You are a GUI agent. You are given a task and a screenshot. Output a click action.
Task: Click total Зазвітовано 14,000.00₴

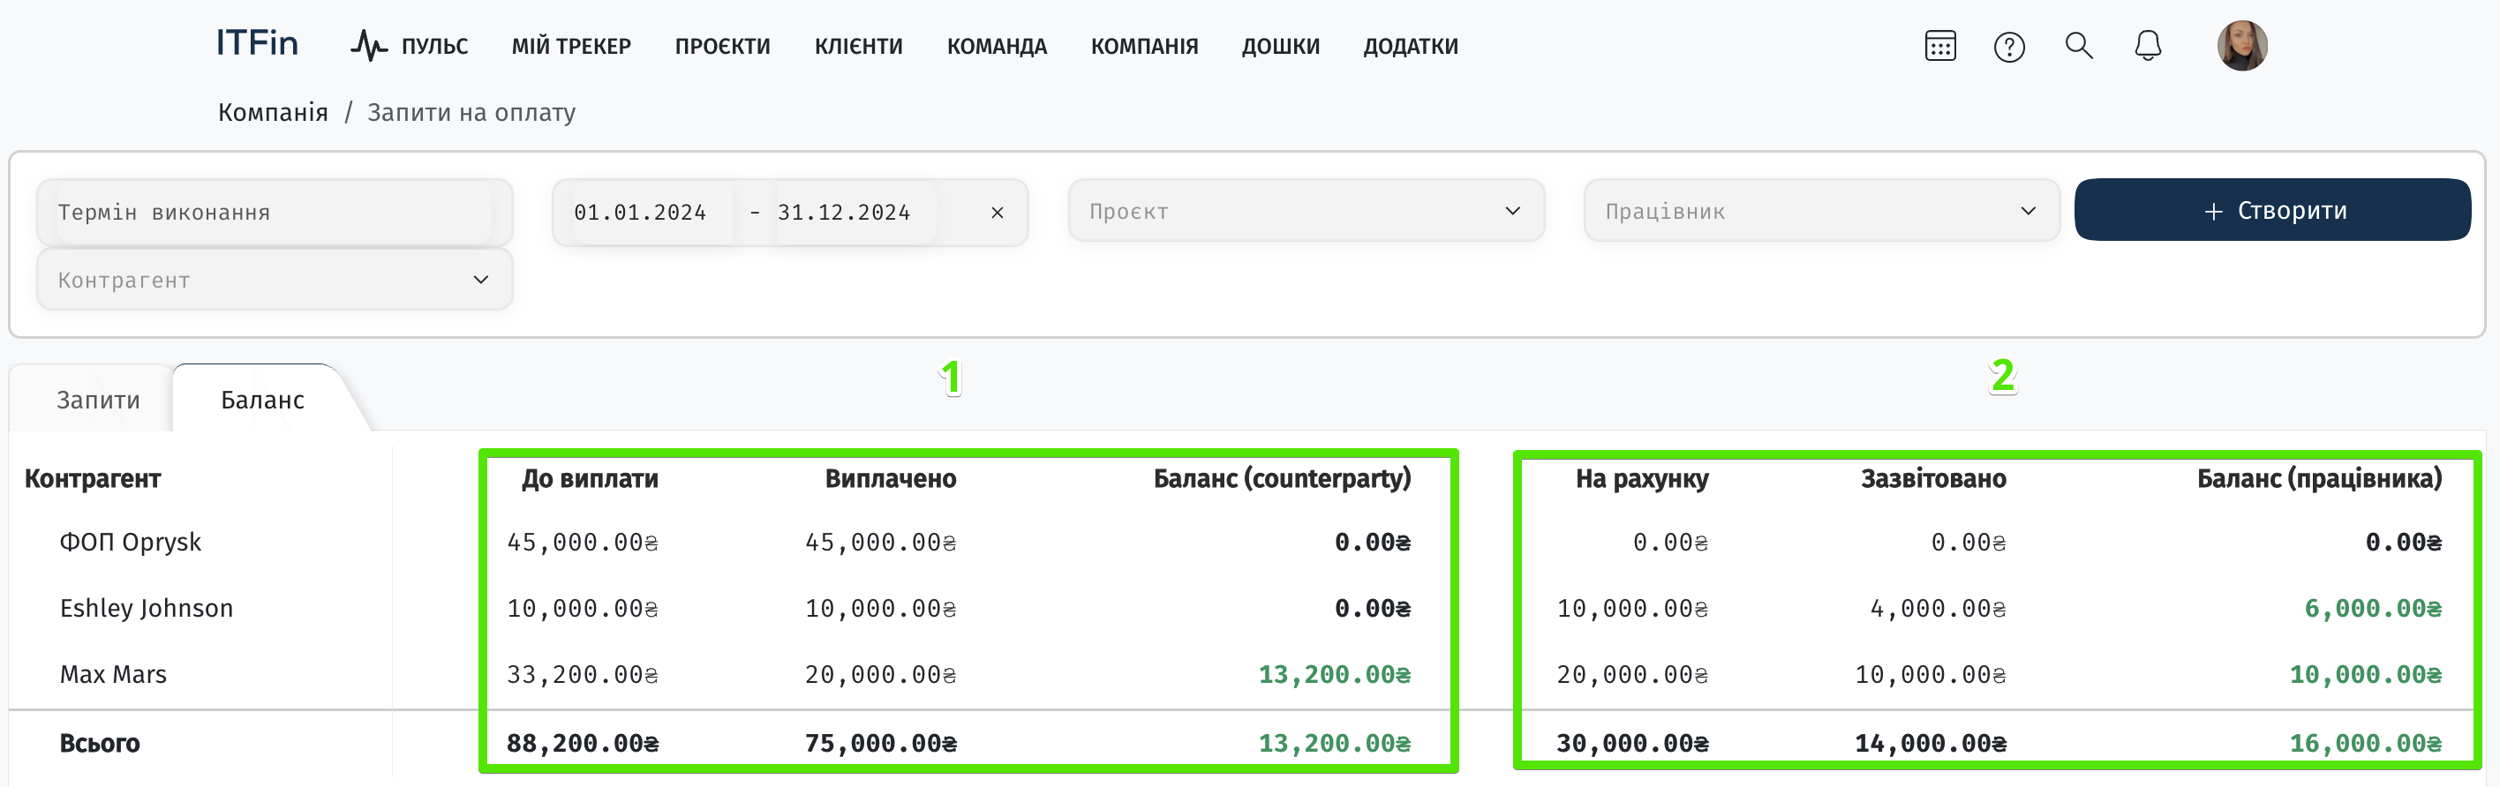(1931, 744)
